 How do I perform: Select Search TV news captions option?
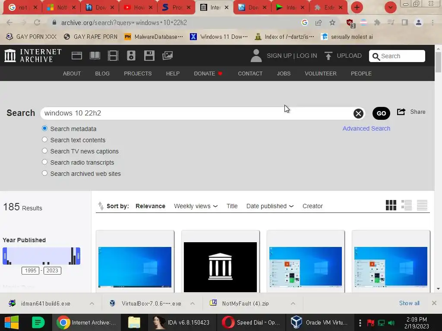point(44,151)
